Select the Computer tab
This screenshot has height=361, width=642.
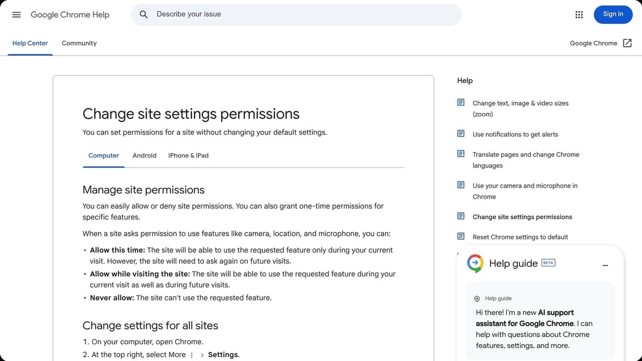pos(104,155)
